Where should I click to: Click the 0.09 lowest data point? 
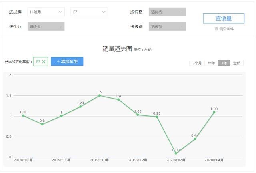click(x=176, y=153)
